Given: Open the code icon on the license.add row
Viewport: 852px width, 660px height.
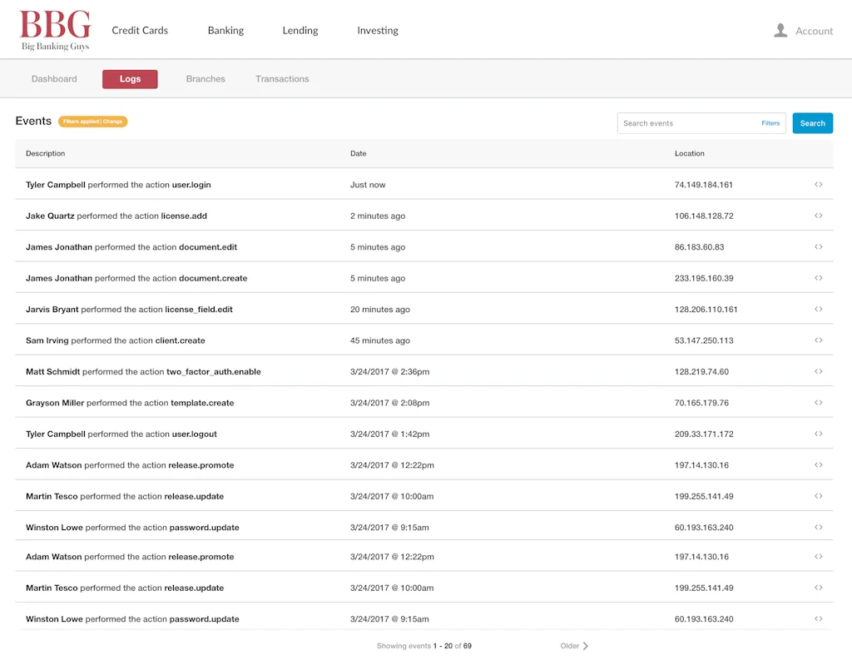Looking at the screenshot, I should coord(819,216).
